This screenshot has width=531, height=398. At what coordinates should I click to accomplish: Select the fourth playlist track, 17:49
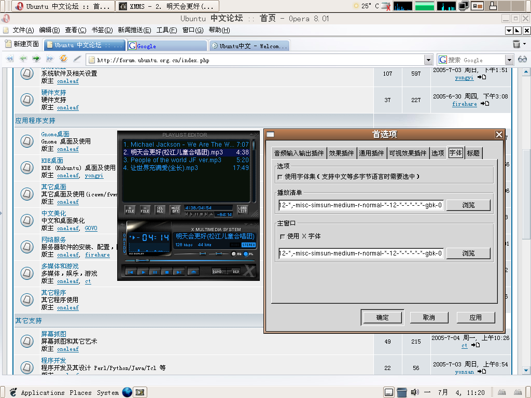tap(186, 168)
